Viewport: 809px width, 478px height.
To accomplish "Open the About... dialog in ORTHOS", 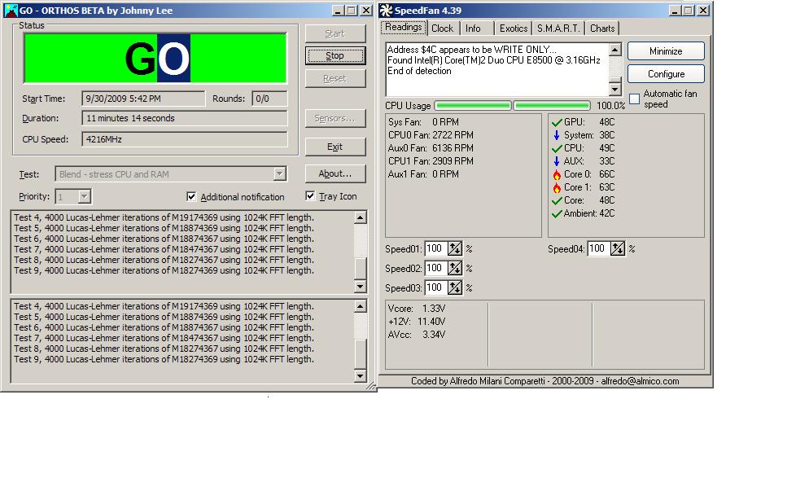I will point(335,173).
